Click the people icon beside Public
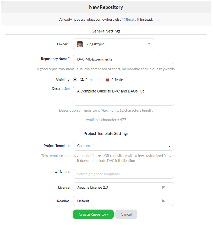The image size is (213, 225). click(x=82, y=80)
